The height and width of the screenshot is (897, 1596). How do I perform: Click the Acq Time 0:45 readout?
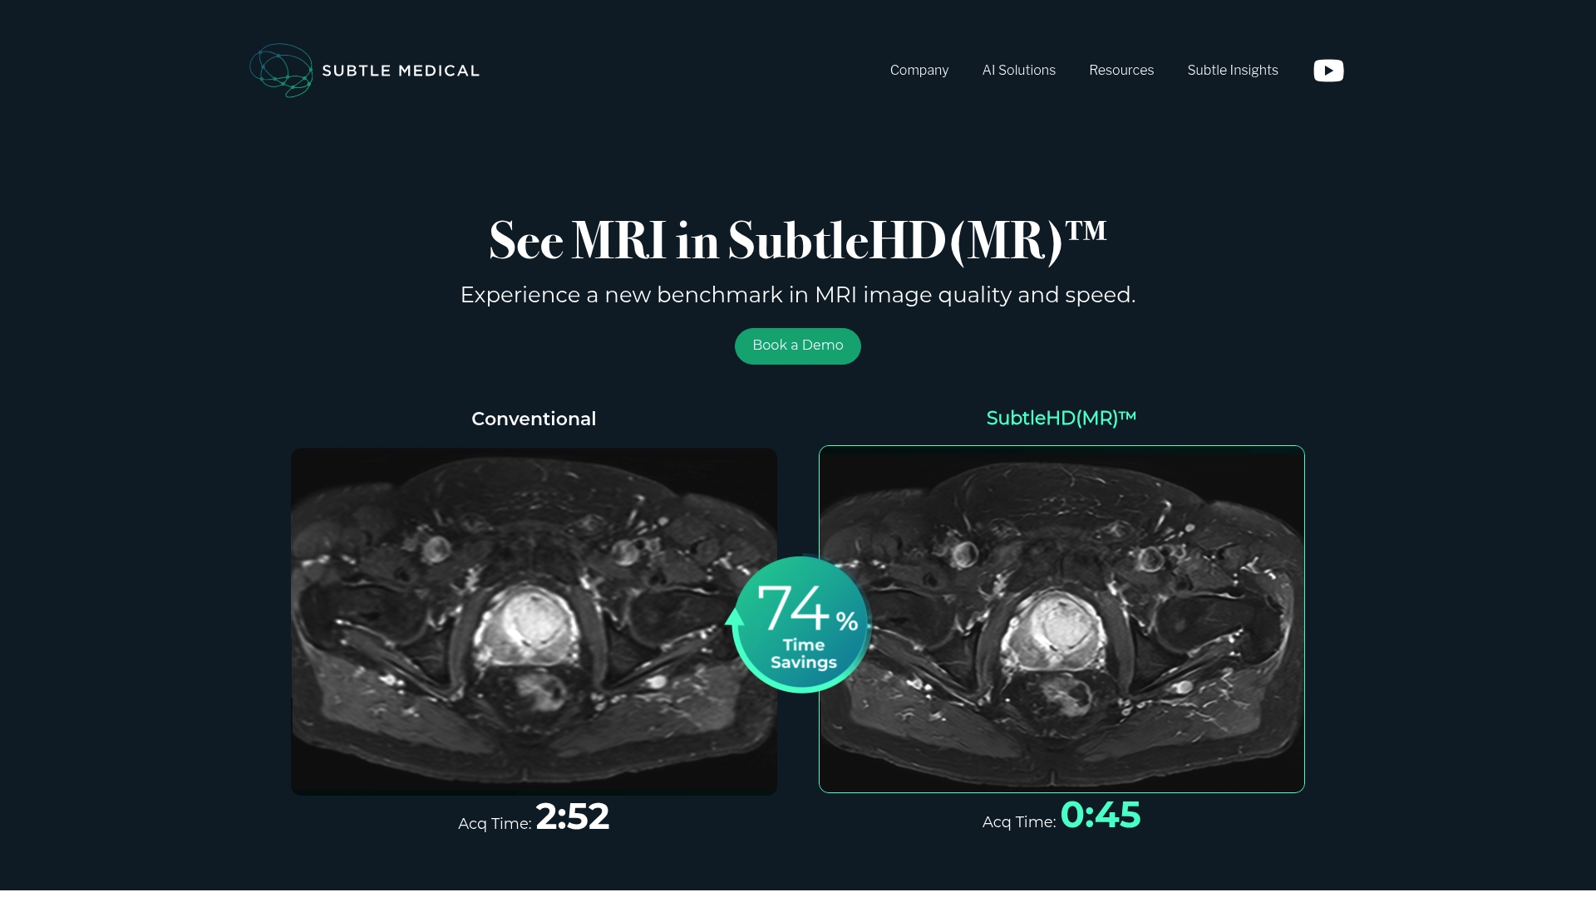(1061, 817)
